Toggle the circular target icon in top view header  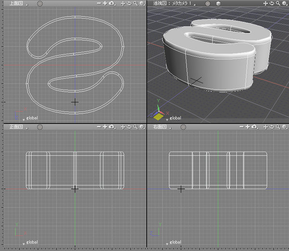(39, 3)
